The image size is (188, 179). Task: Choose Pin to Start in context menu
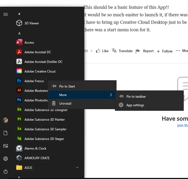[82, 86]
